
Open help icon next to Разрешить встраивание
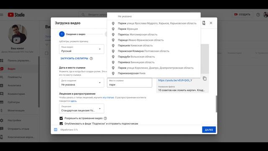[105, 118]
